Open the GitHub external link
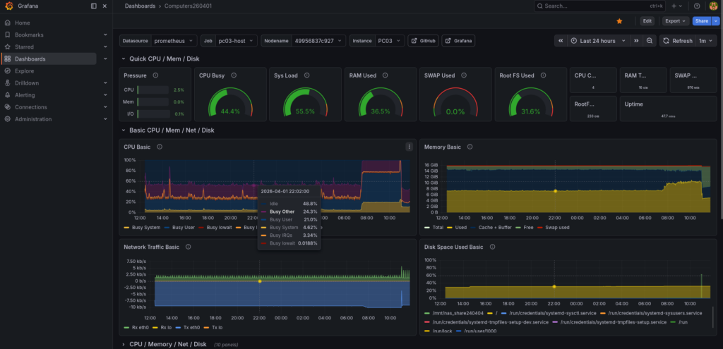This screenshot has width=723, height=349. pos(423,41)
